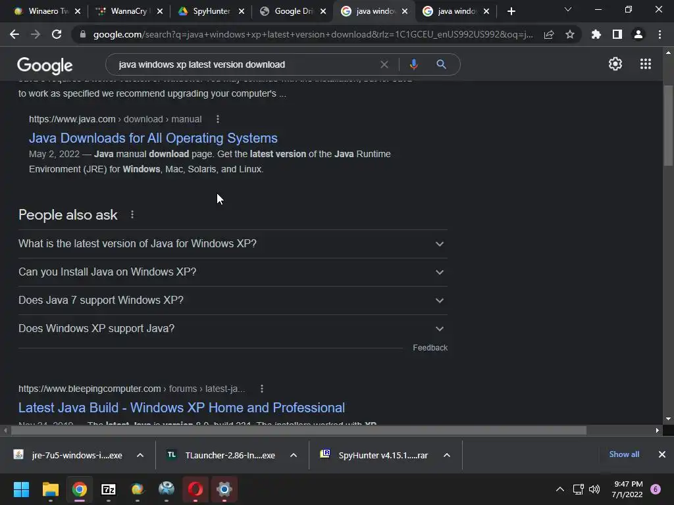674x505 pixels.
Task: Expand Does Windows XP support Java question
Action: tap(232, 329)
